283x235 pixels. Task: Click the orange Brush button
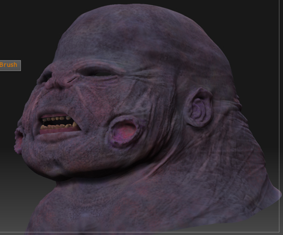(10, 66)
